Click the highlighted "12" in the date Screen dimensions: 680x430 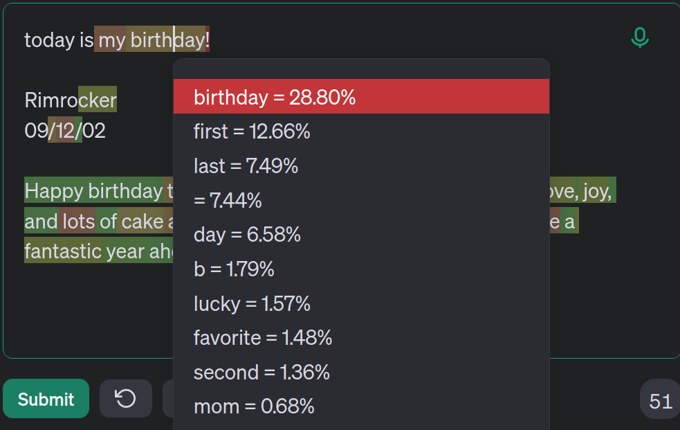point(65,130)
